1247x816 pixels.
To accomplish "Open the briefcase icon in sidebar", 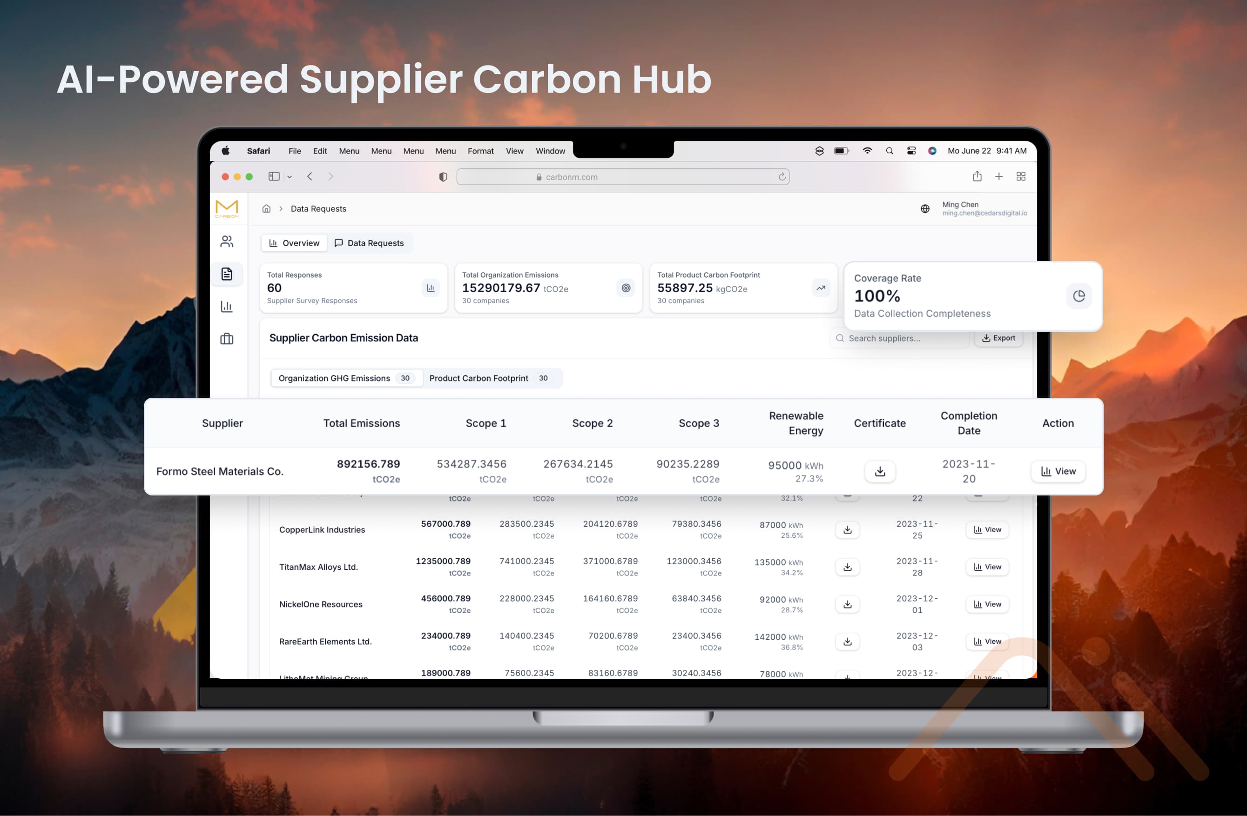I will tap(227, 339).
